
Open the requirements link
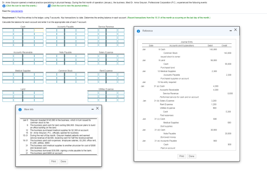[17, 11]
